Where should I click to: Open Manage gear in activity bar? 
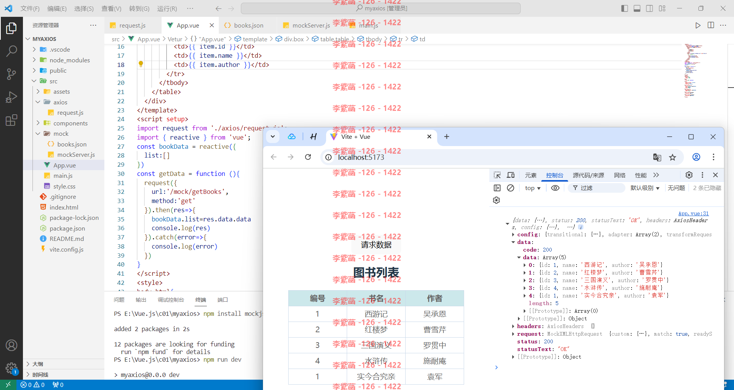[x=11, y=368]
